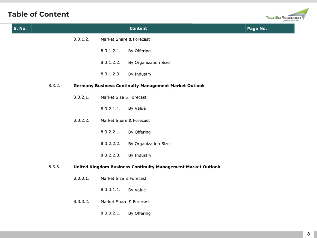317x238 pixels.
Task: Click section number 8.3.1.2.2.
Action: [111, 62]
